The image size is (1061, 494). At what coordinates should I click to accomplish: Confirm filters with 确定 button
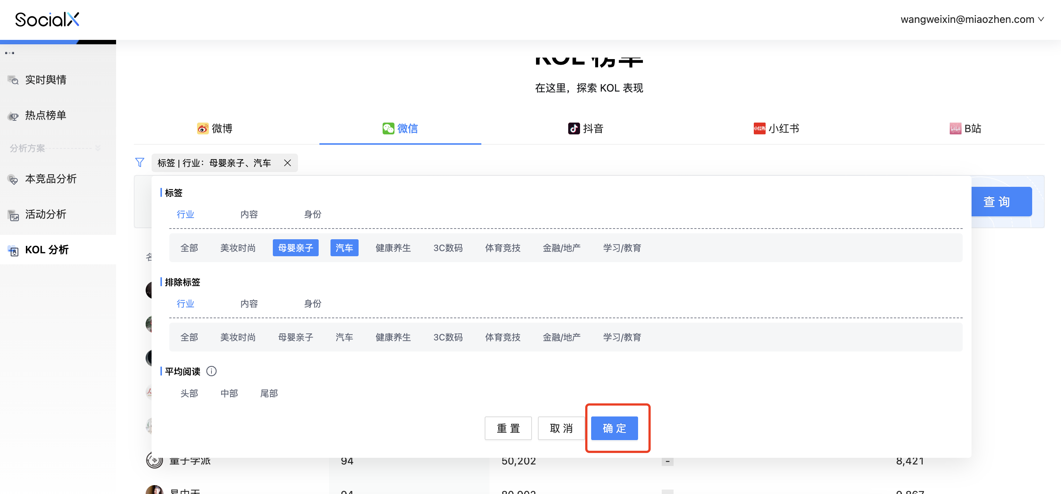tap(614, 429)
